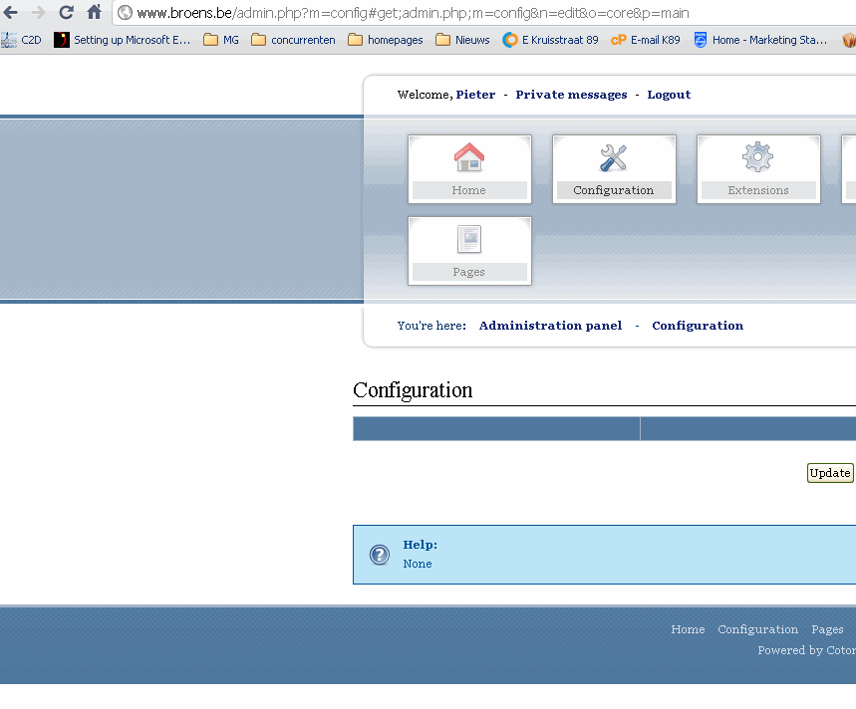Click the question mark help icon

click(x=380, y=556)
